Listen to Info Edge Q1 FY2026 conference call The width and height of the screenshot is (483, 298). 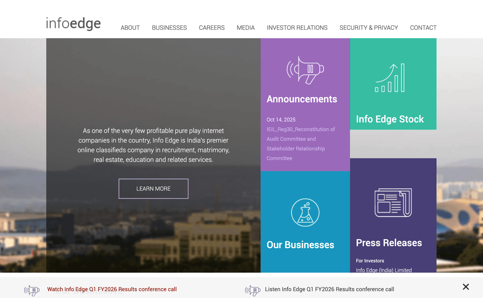click(x=329, y=289)
